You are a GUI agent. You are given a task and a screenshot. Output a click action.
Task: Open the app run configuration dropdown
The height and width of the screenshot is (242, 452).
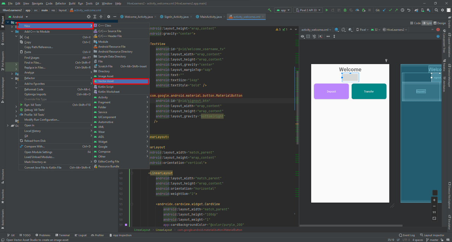(x=282, y=10)
